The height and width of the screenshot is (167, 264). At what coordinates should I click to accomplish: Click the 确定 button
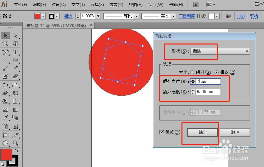pyautogui.click(x=203, y=133)
